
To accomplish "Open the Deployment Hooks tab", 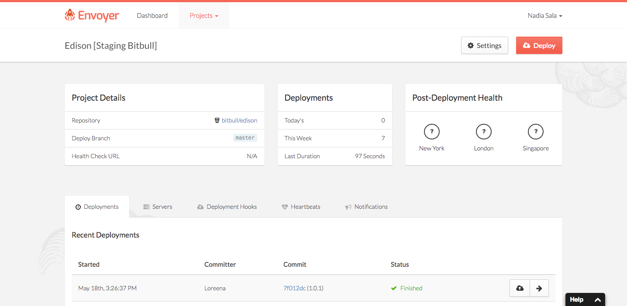I will (227, 207).
